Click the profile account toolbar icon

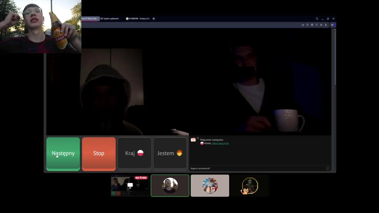(x=326, y=25)
